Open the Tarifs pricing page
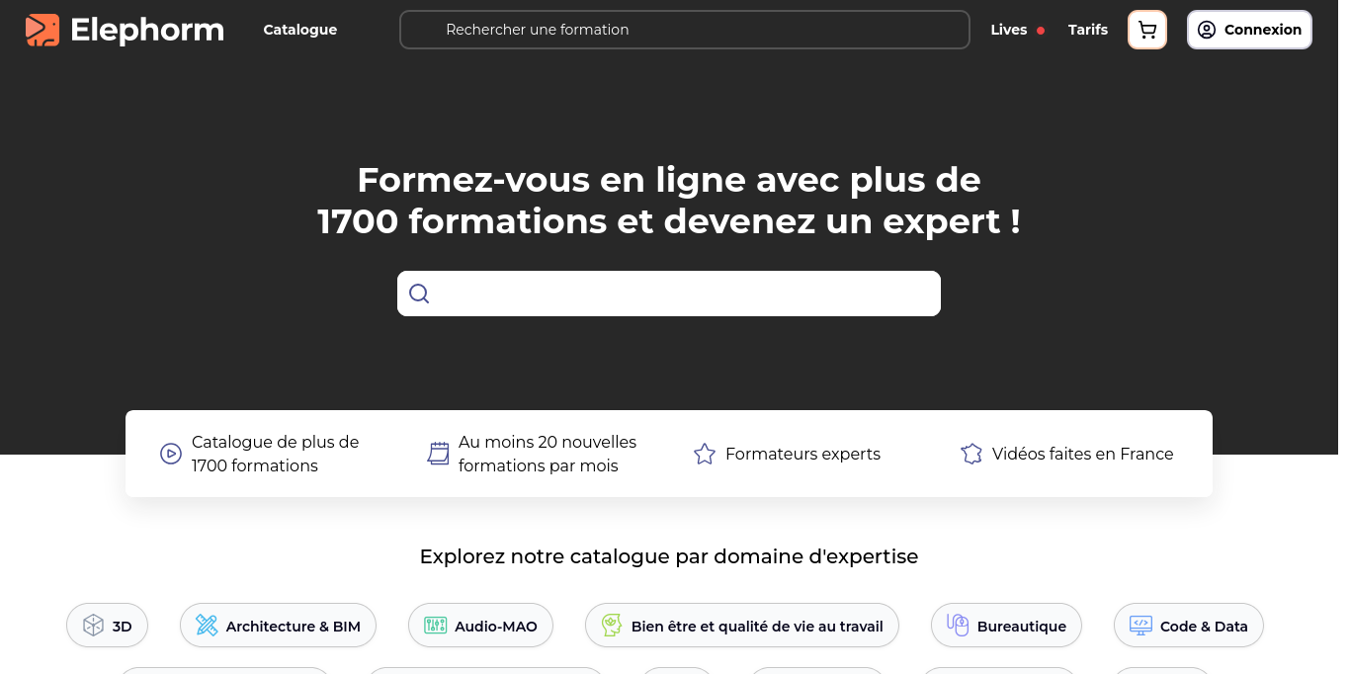The height and width of the screenshot is (674, 1350). pyautogui.click(x=1087, y=30)
